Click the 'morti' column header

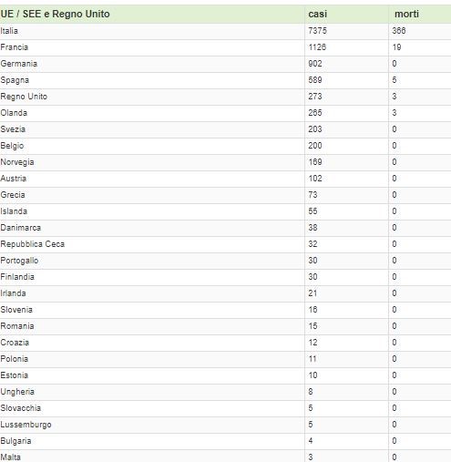tap(406, 14)
